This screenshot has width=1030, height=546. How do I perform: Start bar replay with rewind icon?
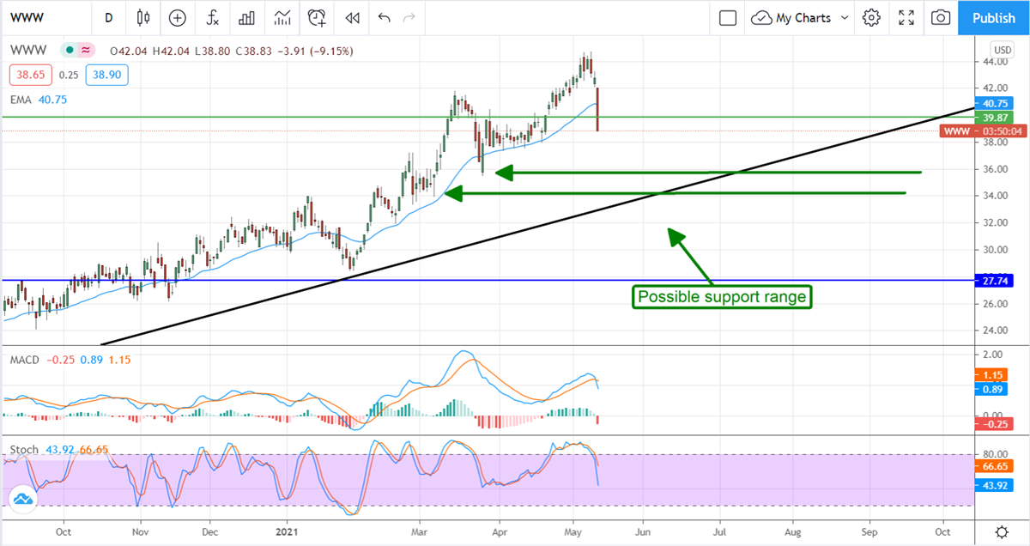point(351,17)
